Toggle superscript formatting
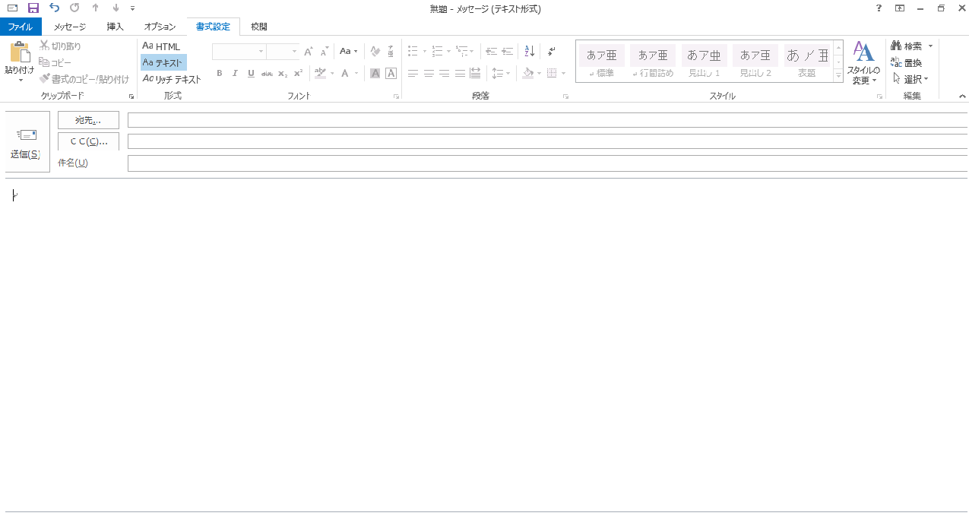This screenshot has width=969, height=516. 298,74
